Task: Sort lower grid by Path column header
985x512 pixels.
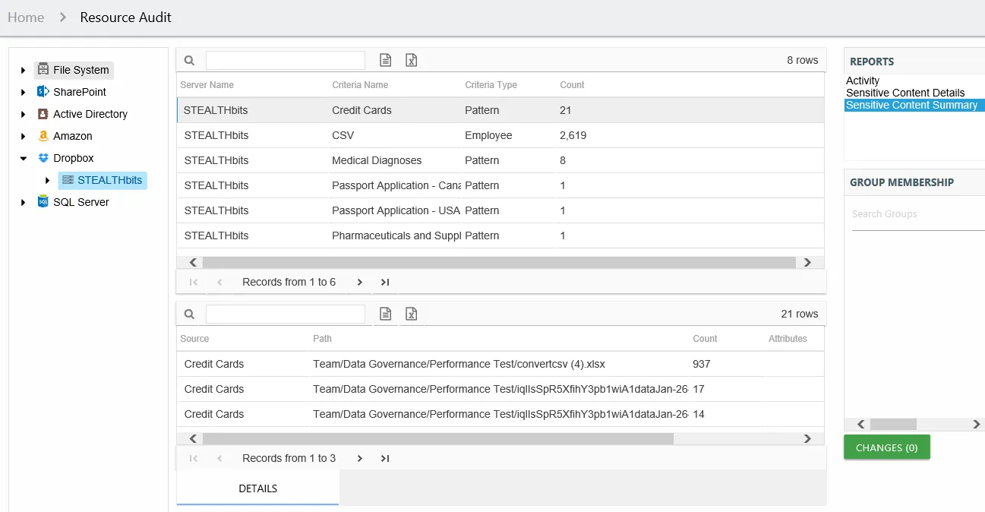Action: coord(322,339)
